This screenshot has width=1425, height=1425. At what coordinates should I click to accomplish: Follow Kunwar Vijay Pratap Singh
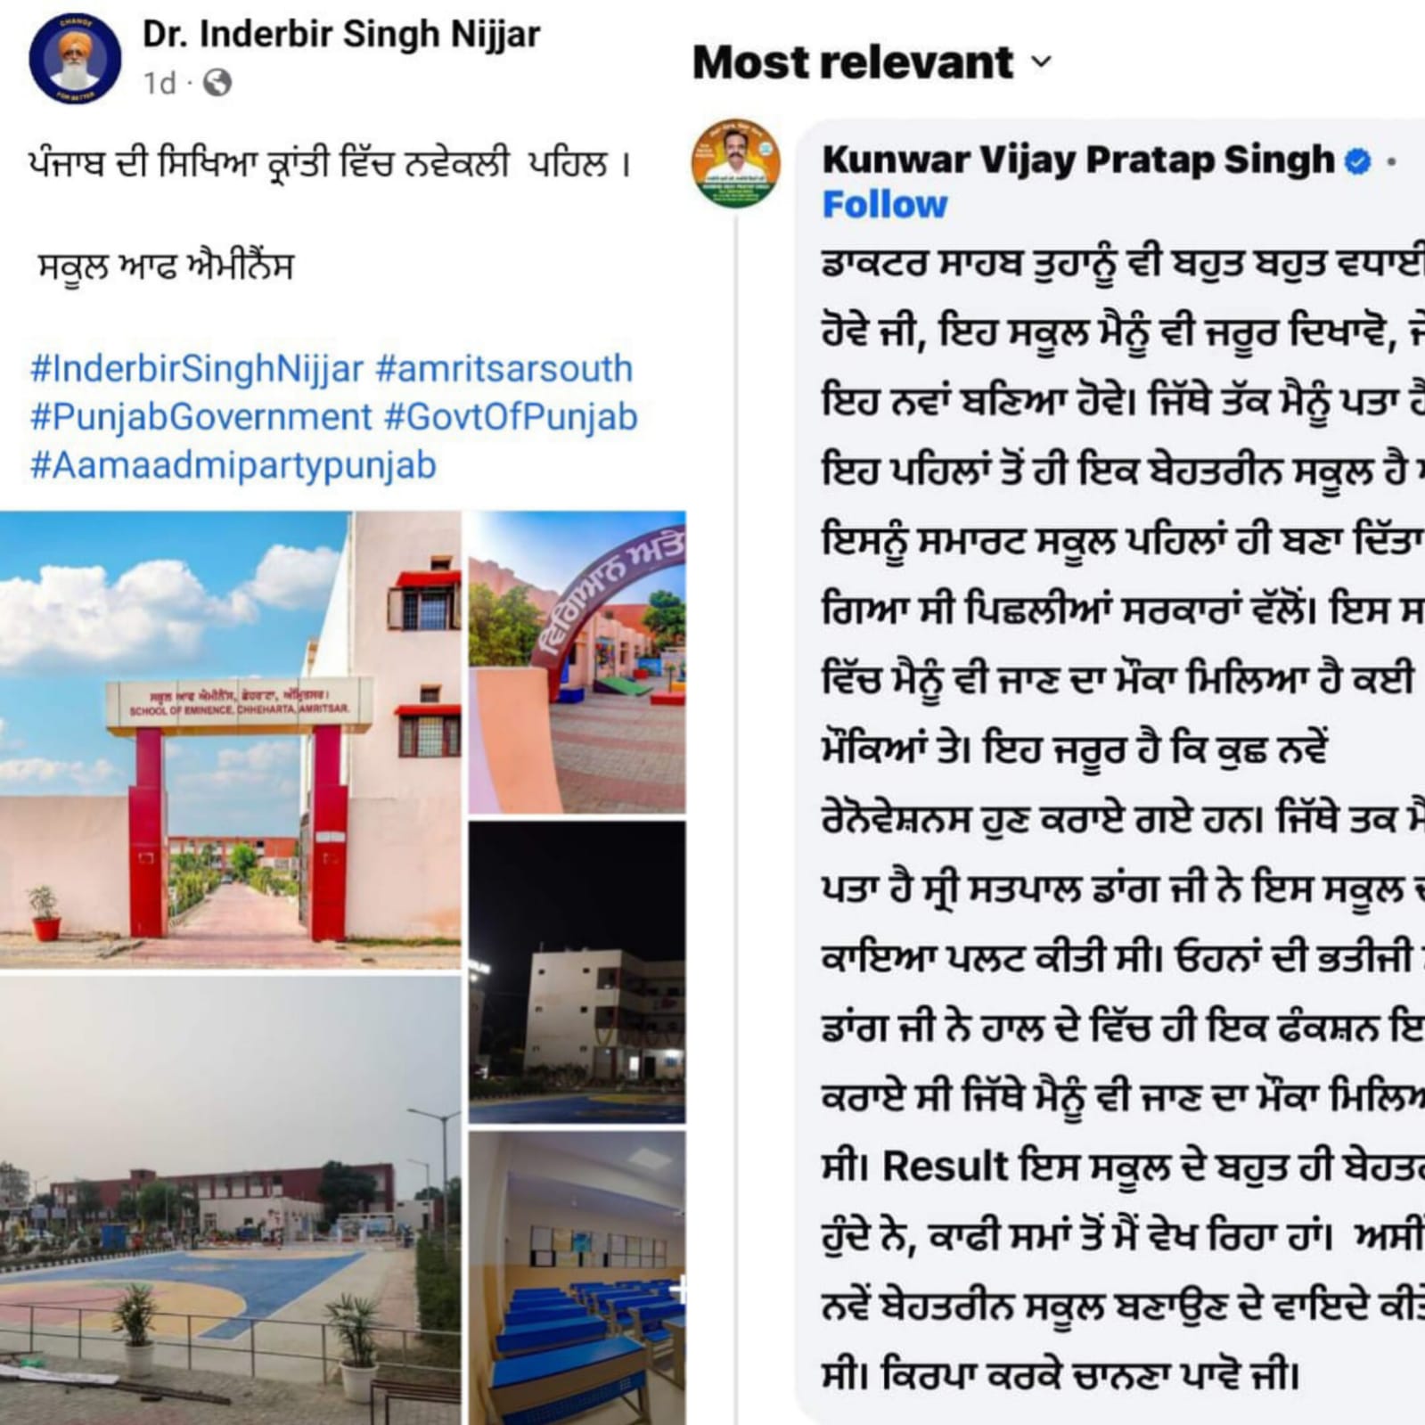click(885, 205)
